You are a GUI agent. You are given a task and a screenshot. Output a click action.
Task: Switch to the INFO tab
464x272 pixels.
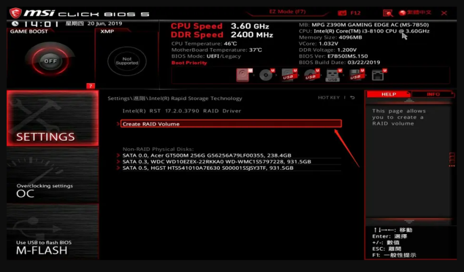(433, 94)
